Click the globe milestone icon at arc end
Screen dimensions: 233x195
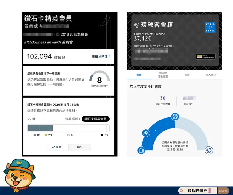(209, 150)
